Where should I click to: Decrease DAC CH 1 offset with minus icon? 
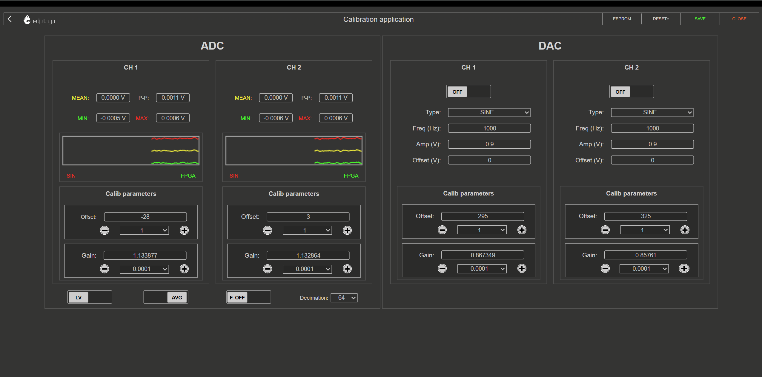[x=442, y=230]
